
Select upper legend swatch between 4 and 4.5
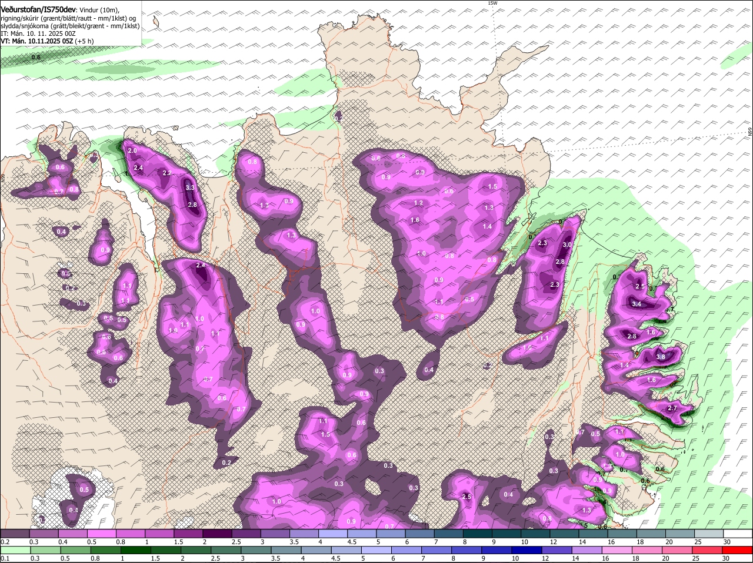point(333,533)
